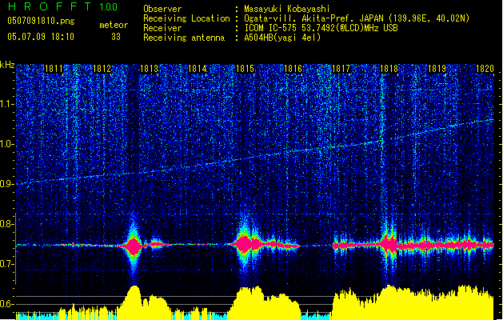Click the Receiving antenna label
The image size is (503, 320).
click(x=184, y=38)
